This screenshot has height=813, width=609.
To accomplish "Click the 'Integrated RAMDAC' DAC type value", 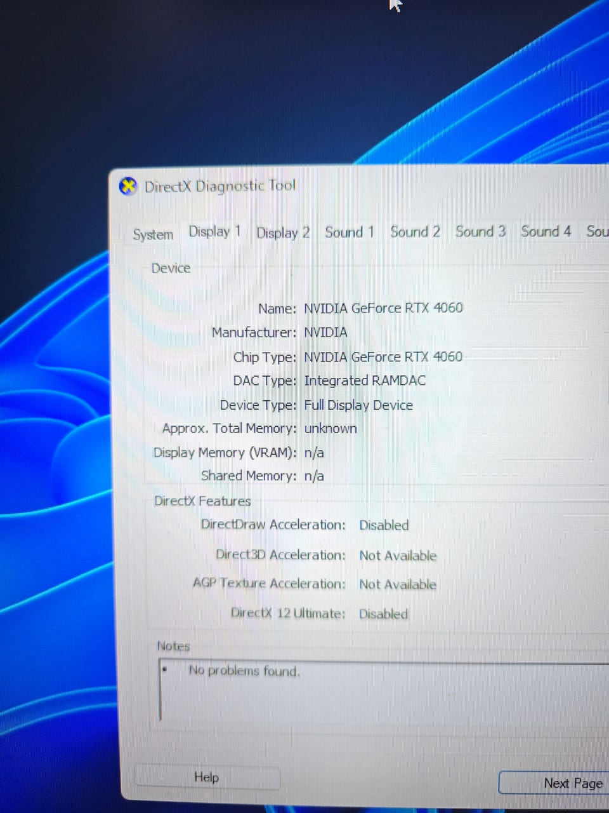I will pos(365,380).
